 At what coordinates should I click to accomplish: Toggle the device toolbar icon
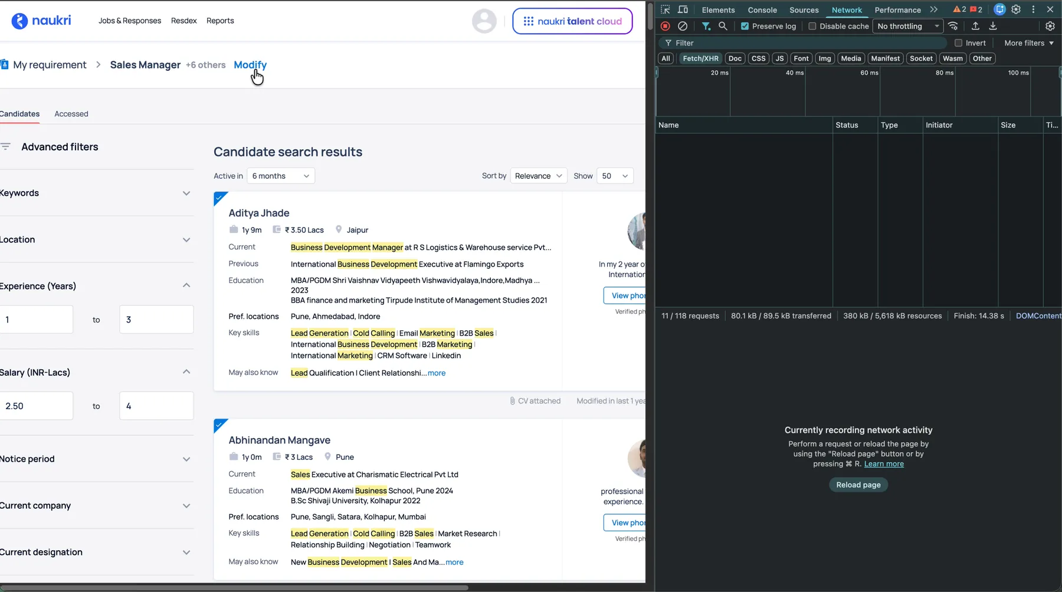[683, 9]
